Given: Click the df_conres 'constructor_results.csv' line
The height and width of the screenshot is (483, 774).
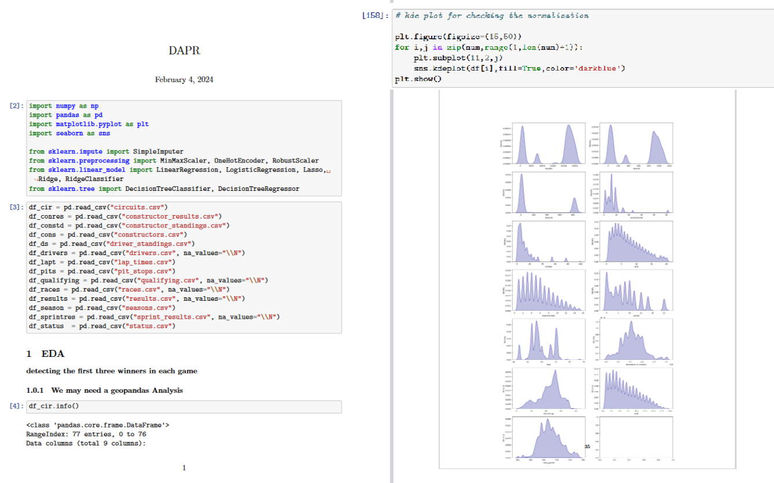Looking at the screenshot, I should [x=126, y=216].
